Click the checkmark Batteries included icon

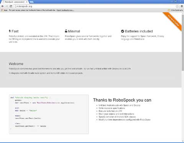point(122,31)
